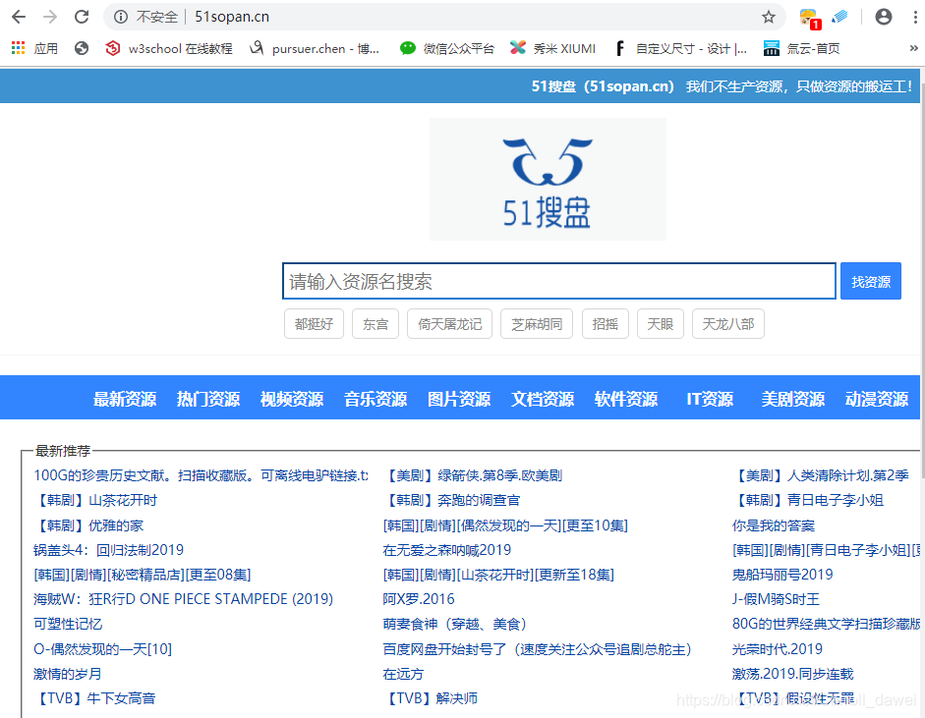
Task: Open the 鬼船玛丽号2019 link
Action: click(782, 575)
